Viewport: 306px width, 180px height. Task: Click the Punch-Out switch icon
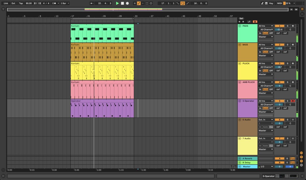188,3
